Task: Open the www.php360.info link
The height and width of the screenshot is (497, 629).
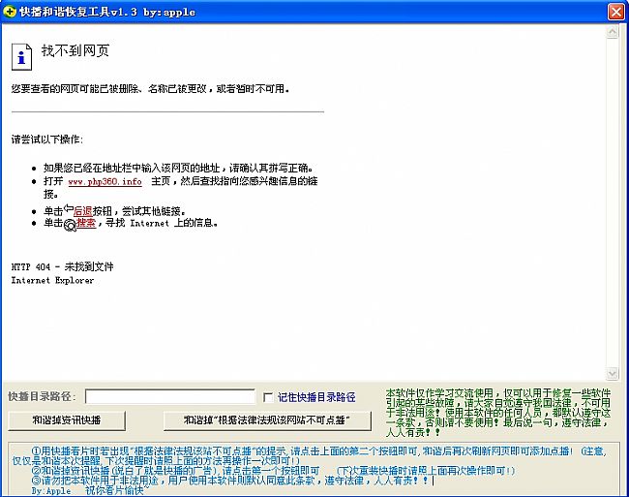Action: point(105,181)
